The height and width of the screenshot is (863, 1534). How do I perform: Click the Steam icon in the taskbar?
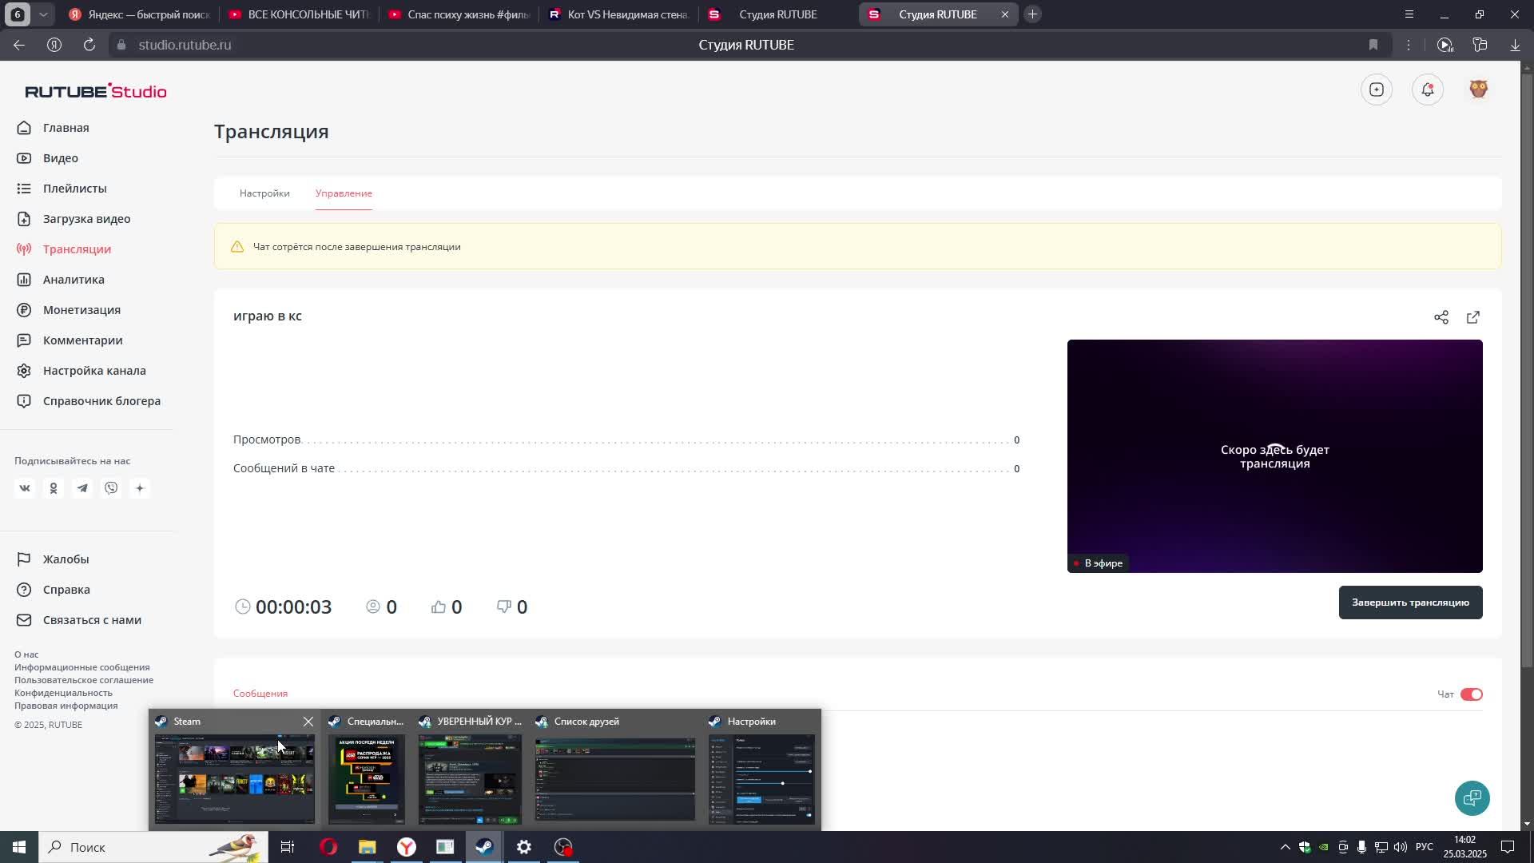[484, 847]
